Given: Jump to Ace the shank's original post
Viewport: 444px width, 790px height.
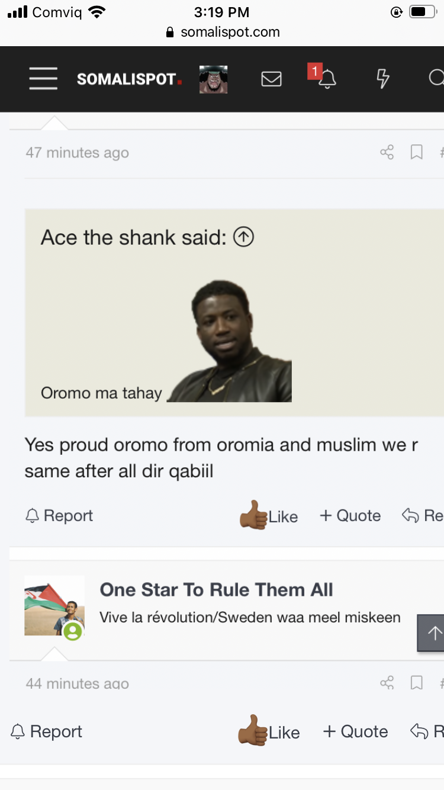Looking at the screenshot, I should pyautogui.click(x=243, y=237).
